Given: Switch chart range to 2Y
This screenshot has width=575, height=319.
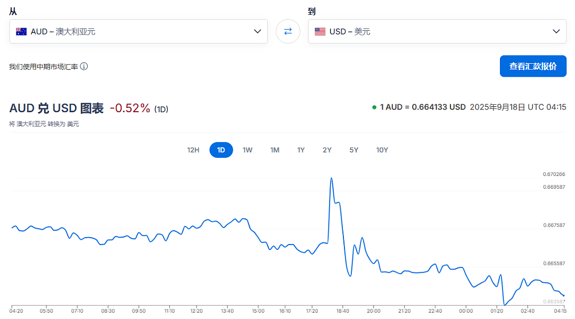Looking at the screenshot, I should [327, 150].
